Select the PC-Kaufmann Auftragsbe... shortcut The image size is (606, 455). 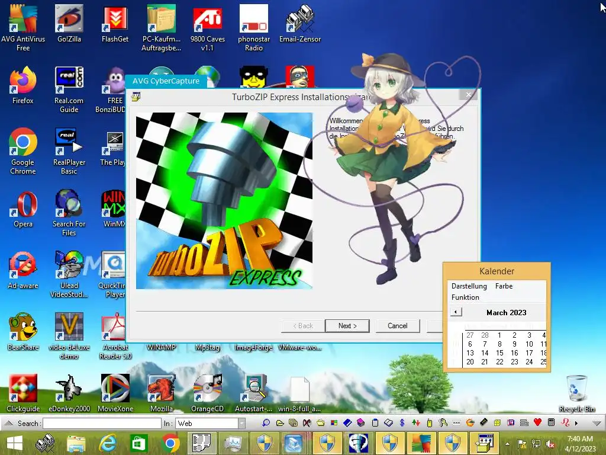point(161,28)
